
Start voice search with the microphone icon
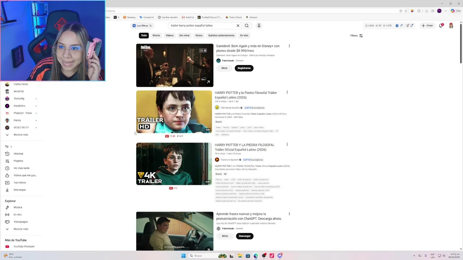[259, 26]
